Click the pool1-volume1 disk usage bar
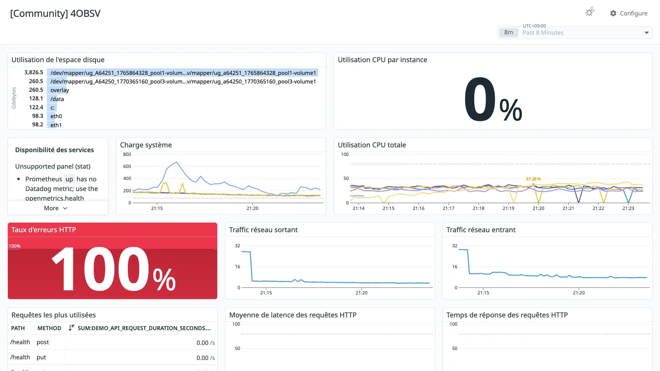The height and width of the screenshot is (371, 660). tap(183, 73)
